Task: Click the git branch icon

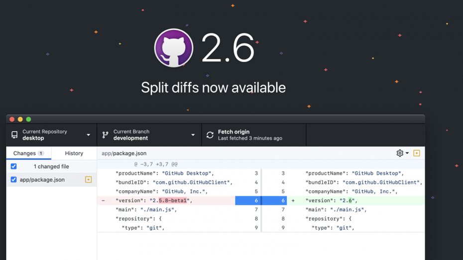Action: (x=105, y=135)
